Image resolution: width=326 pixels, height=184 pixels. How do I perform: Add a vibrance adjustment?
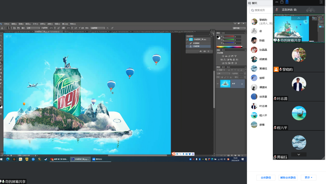(236, 56)
